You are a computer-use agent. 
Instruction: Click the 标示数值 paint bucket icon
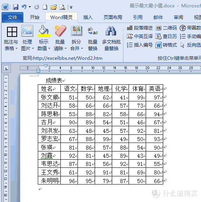pos(44,30)
